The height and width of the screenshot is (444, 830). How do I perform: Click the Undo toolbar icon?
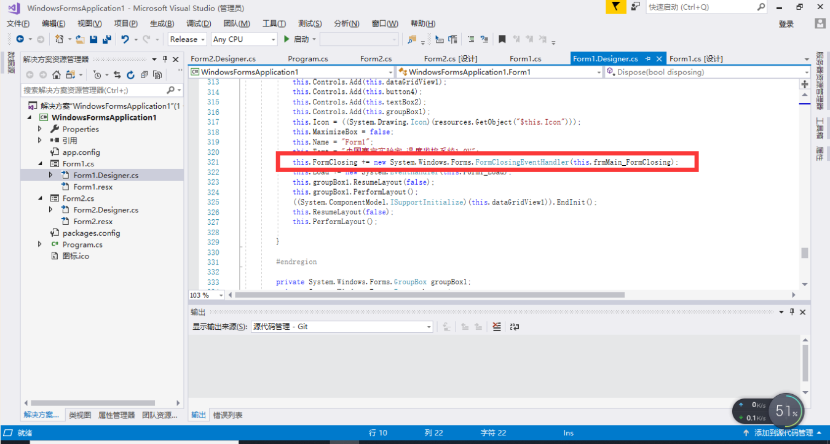click(125, 39)
